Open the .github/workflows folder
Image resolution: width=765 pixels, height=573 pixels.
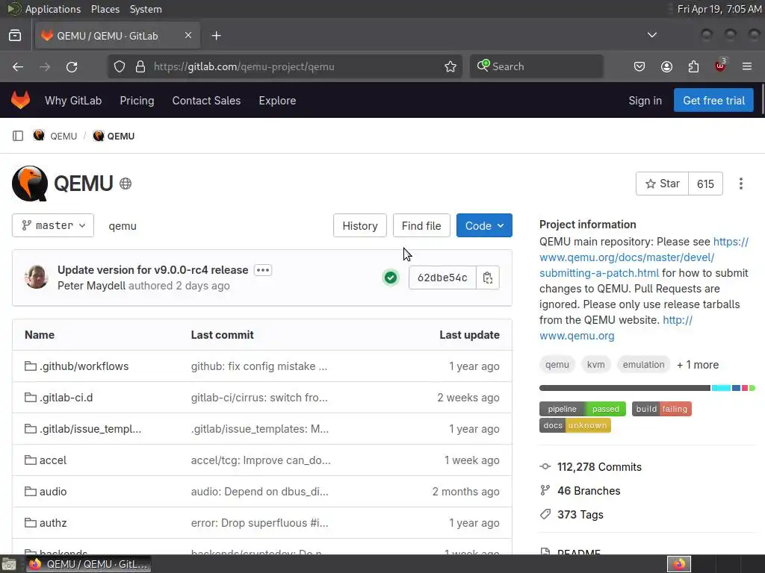coord(84,366)
